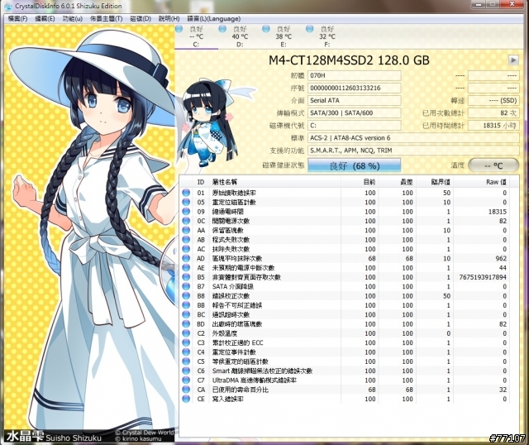This screenshot has width=529, height=445.
Task: Open the 語言(L)(Language) menu
Action: [214, 18]
